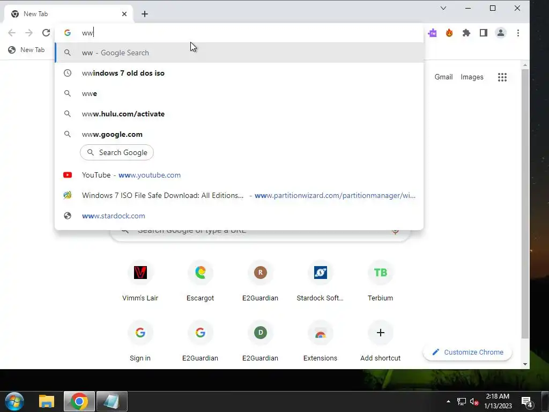Open the www.stardock.com suggestion
The width and height of the screenshot is (549, 412).
coord(239,216)
